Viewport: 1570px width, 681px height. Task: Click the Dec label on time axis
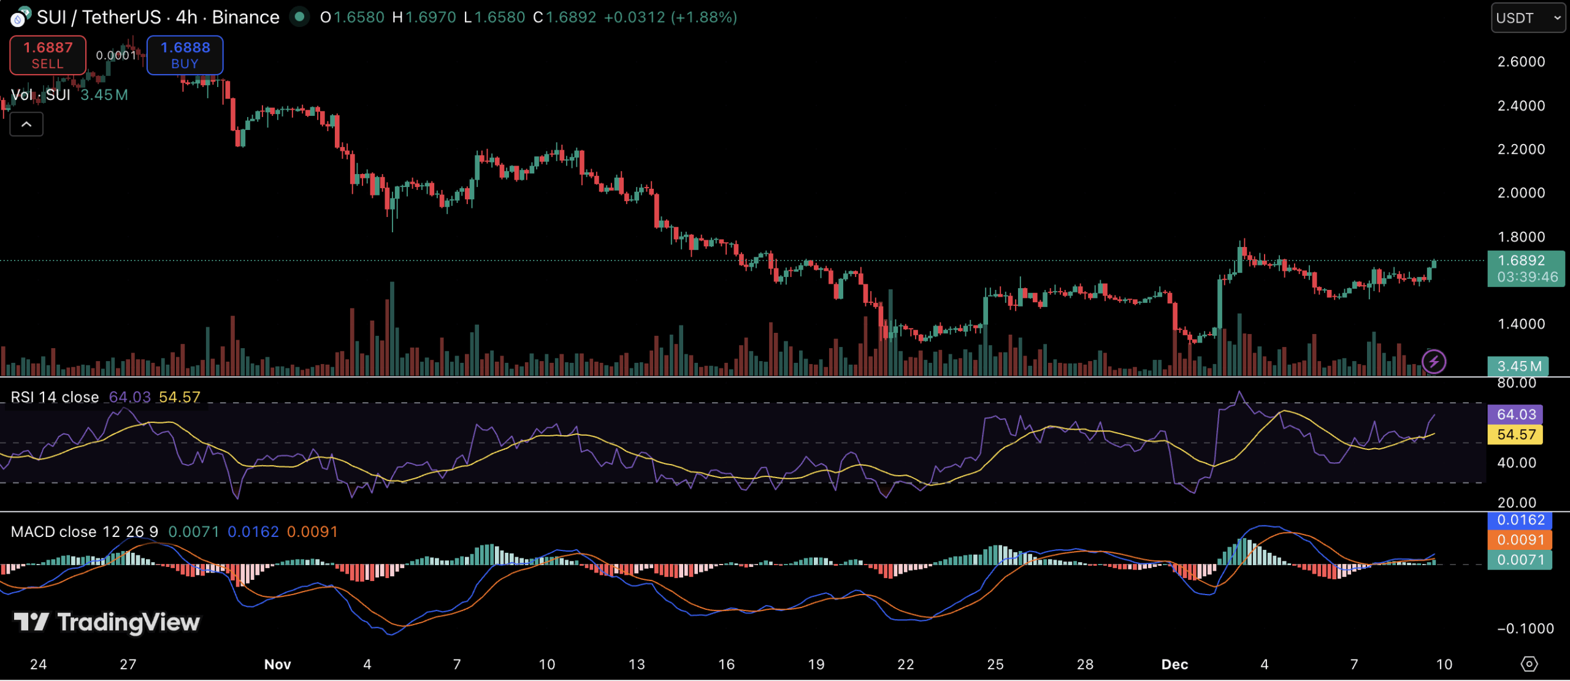(x=1174, y=664)
